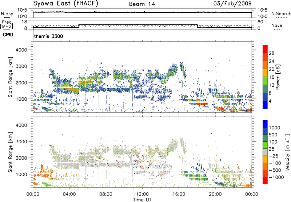Click the '04:00' time axis label
Screen dimensions: 291x202
coord(69,194)
